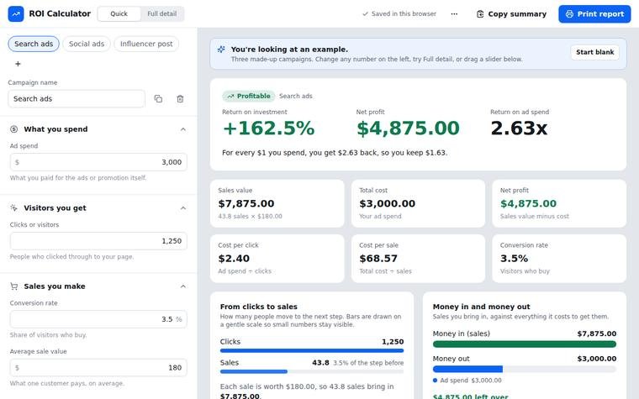Click the Cost per click $2.40 card

[277, 259]
